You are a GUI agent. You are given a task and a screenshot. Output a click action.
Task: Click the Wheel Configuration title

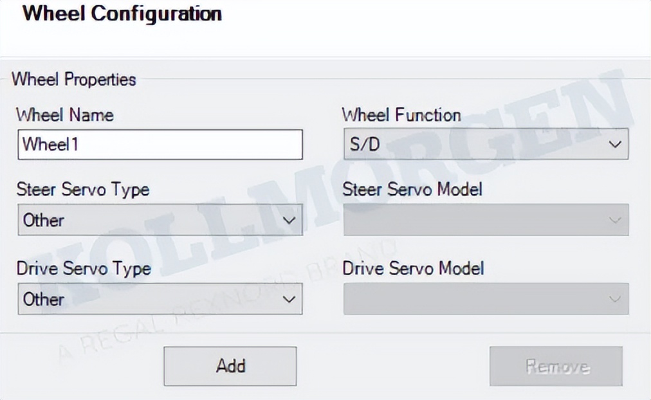(x=122, y=14)
